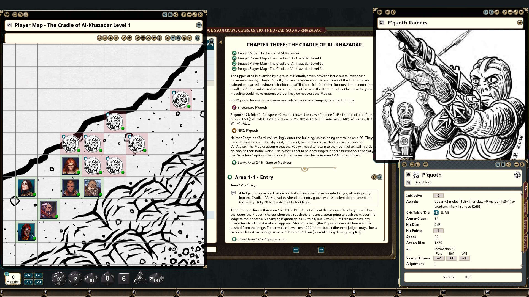Select the eraser tool on map toolbar
The image size is (529, 297).
[129, 38]
